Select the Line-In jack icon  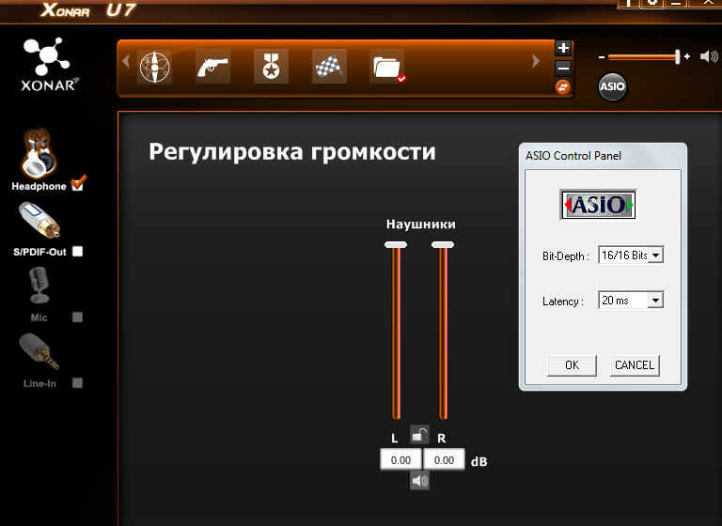(x=39, y=352)
